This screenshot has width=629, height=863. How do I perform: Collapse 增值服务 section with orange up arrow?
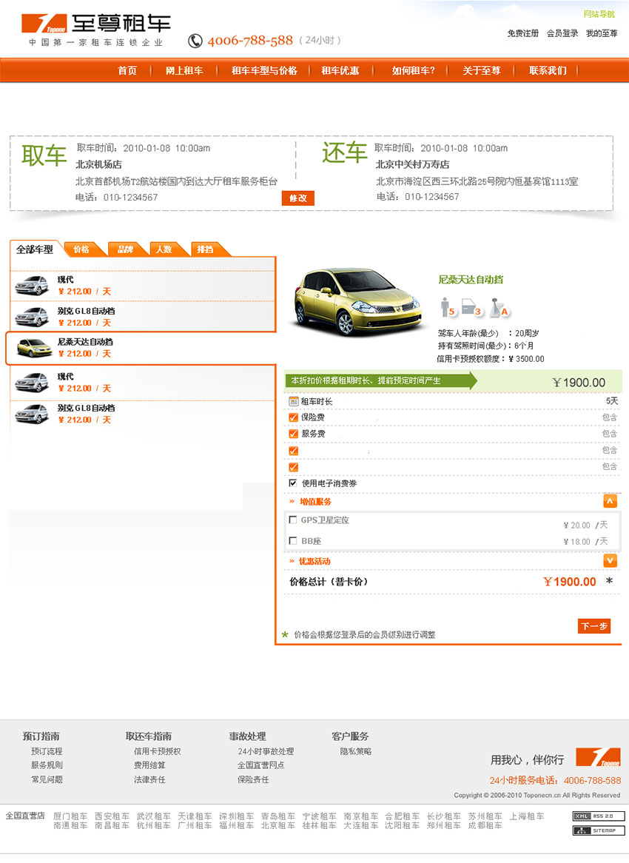click(x=610, y=501)
